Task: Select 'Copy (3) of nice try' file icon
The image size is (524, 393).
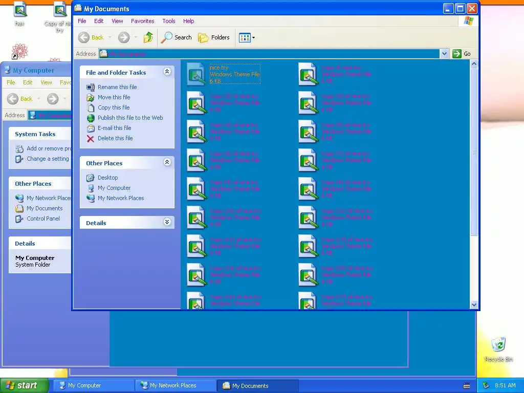Action: (308, 102)
